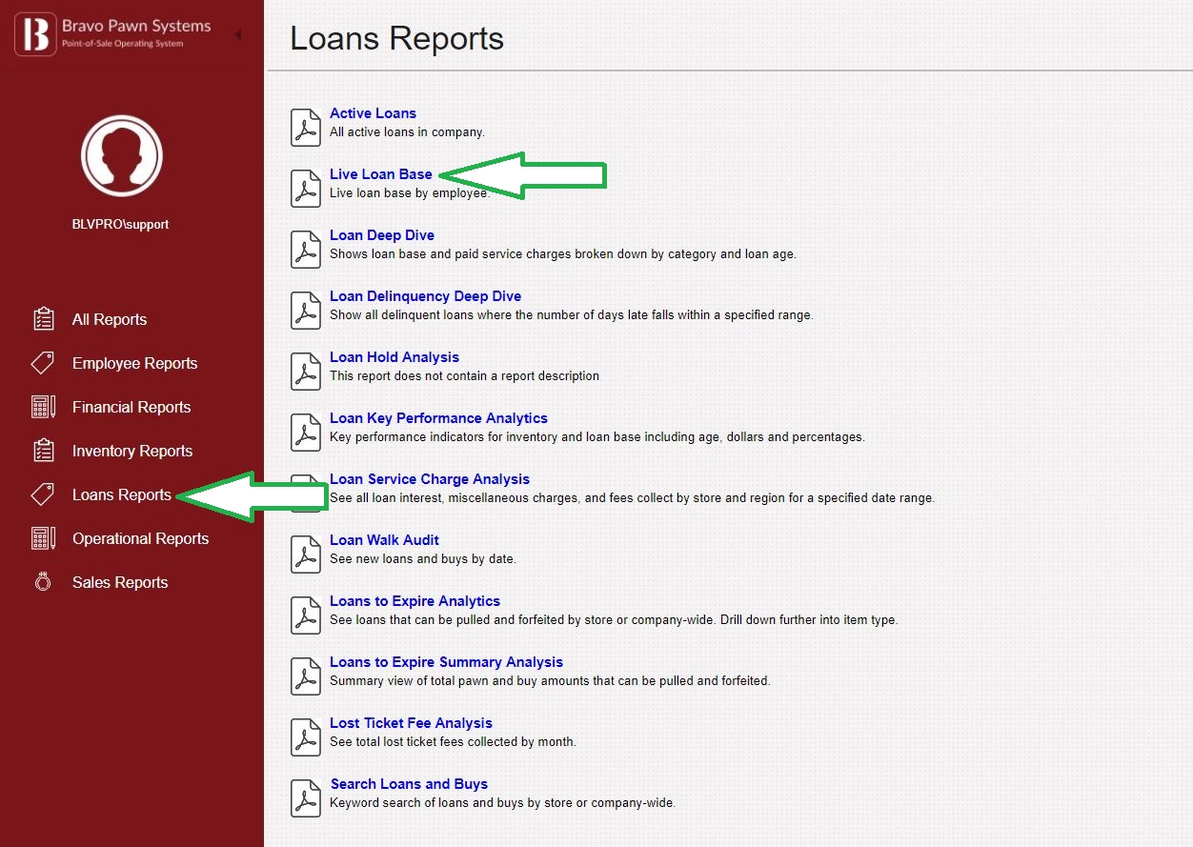The width and height of the screenshot is (1193, 847).
Task: Open Inventory Reports in the sidebar
Action: [132, 451]
